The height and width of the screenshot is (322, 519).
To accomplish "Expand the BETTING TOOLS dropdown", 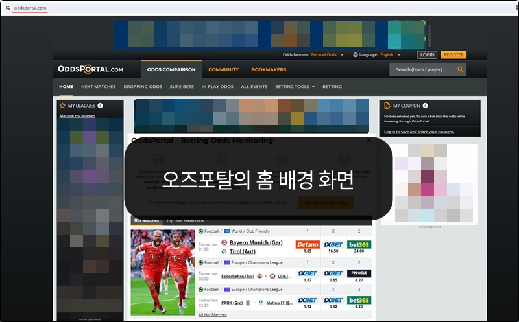I will pos(295,87).
